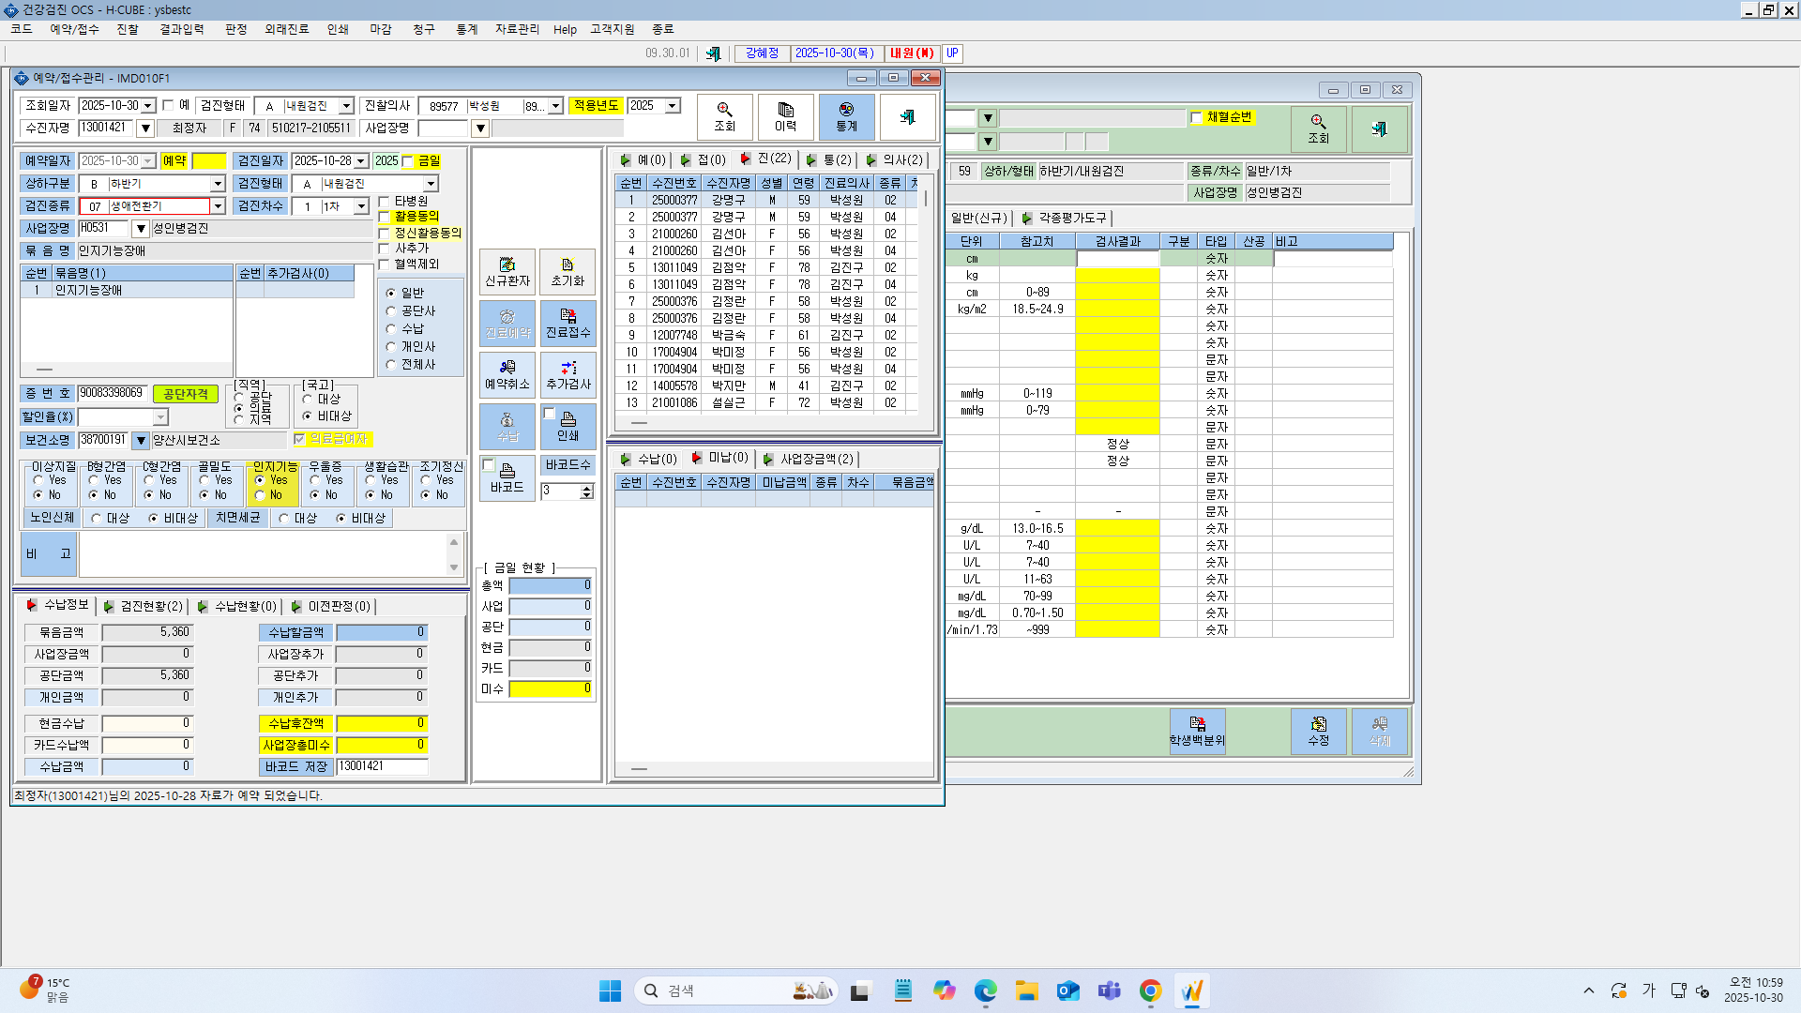
Task: Click the 진료접수 registration icon
Action: click(568, 324)
